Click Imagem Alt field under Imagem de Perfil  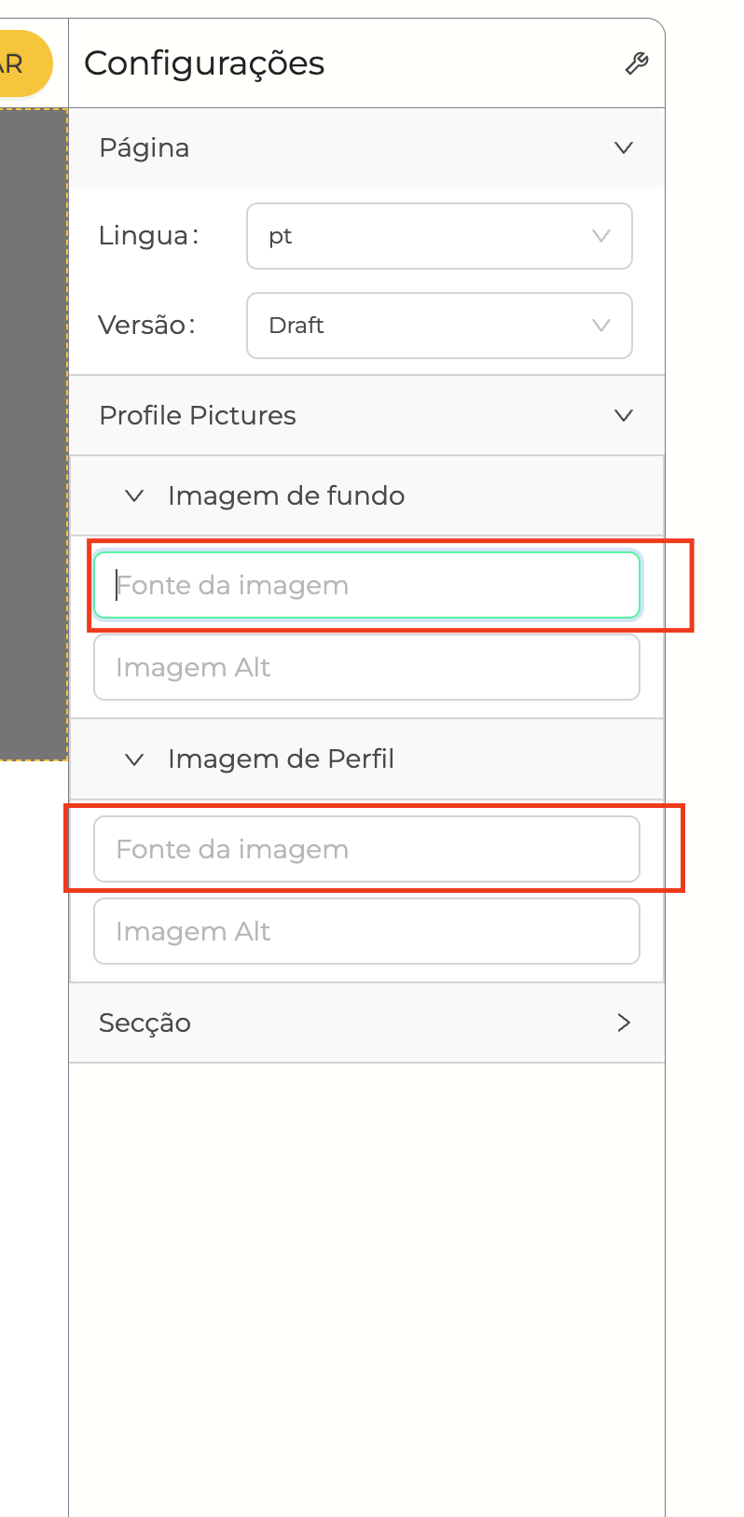366,931
